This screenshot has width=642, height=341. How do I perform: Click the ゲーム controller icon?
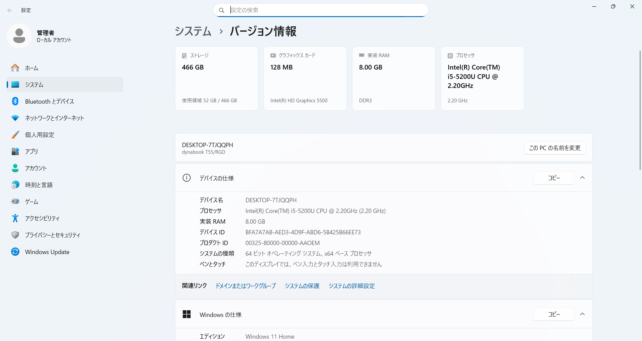(15, 202)
